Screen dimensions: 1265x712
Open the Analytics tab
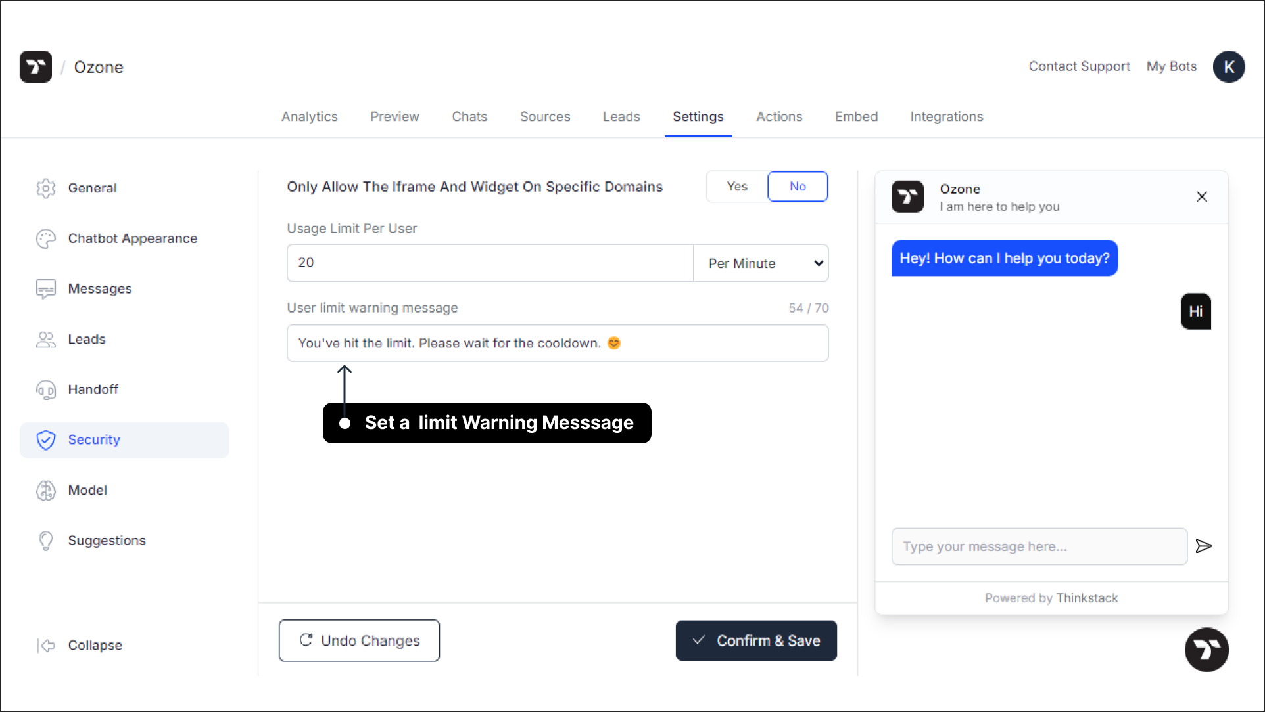click(x=310, y=116)
